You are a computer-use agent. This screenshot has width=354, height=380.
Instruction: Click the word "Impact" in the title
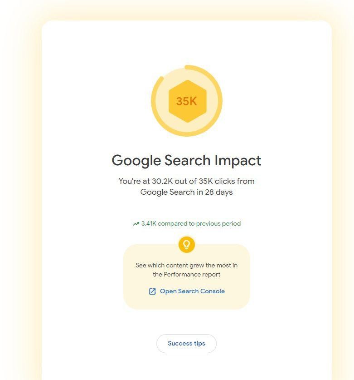[238, 160]
